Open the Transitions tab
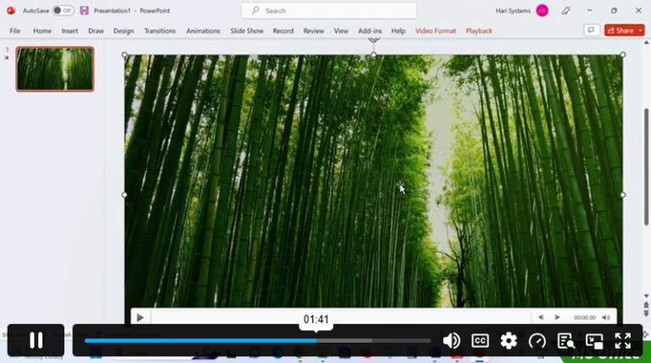651x363 pixels. coord(160,30)
